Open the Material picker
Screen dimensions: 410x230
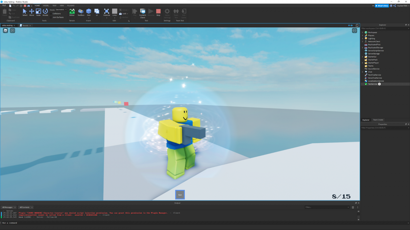click(x=107, y=12)
